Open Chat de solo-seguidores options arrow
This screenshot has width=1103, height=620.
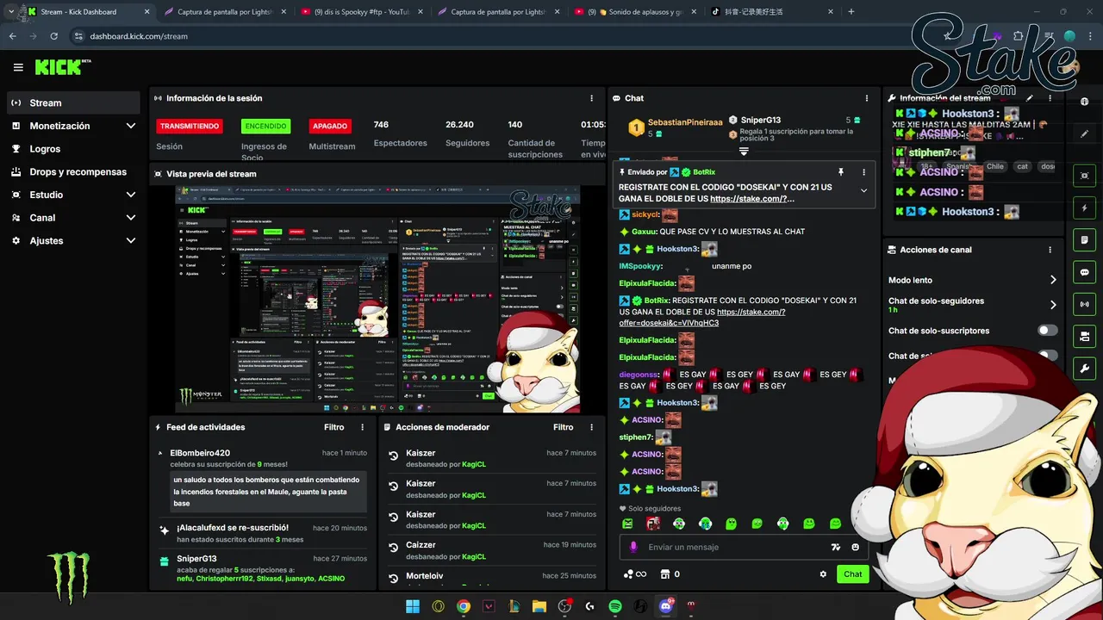1052,305
